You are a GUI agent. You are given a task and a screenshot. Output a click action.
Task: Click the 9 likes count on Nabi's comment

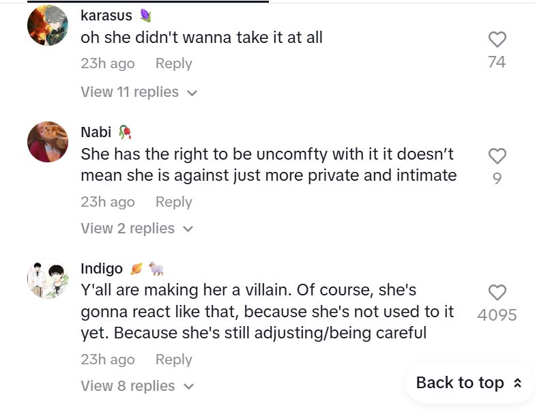(497, 179)
